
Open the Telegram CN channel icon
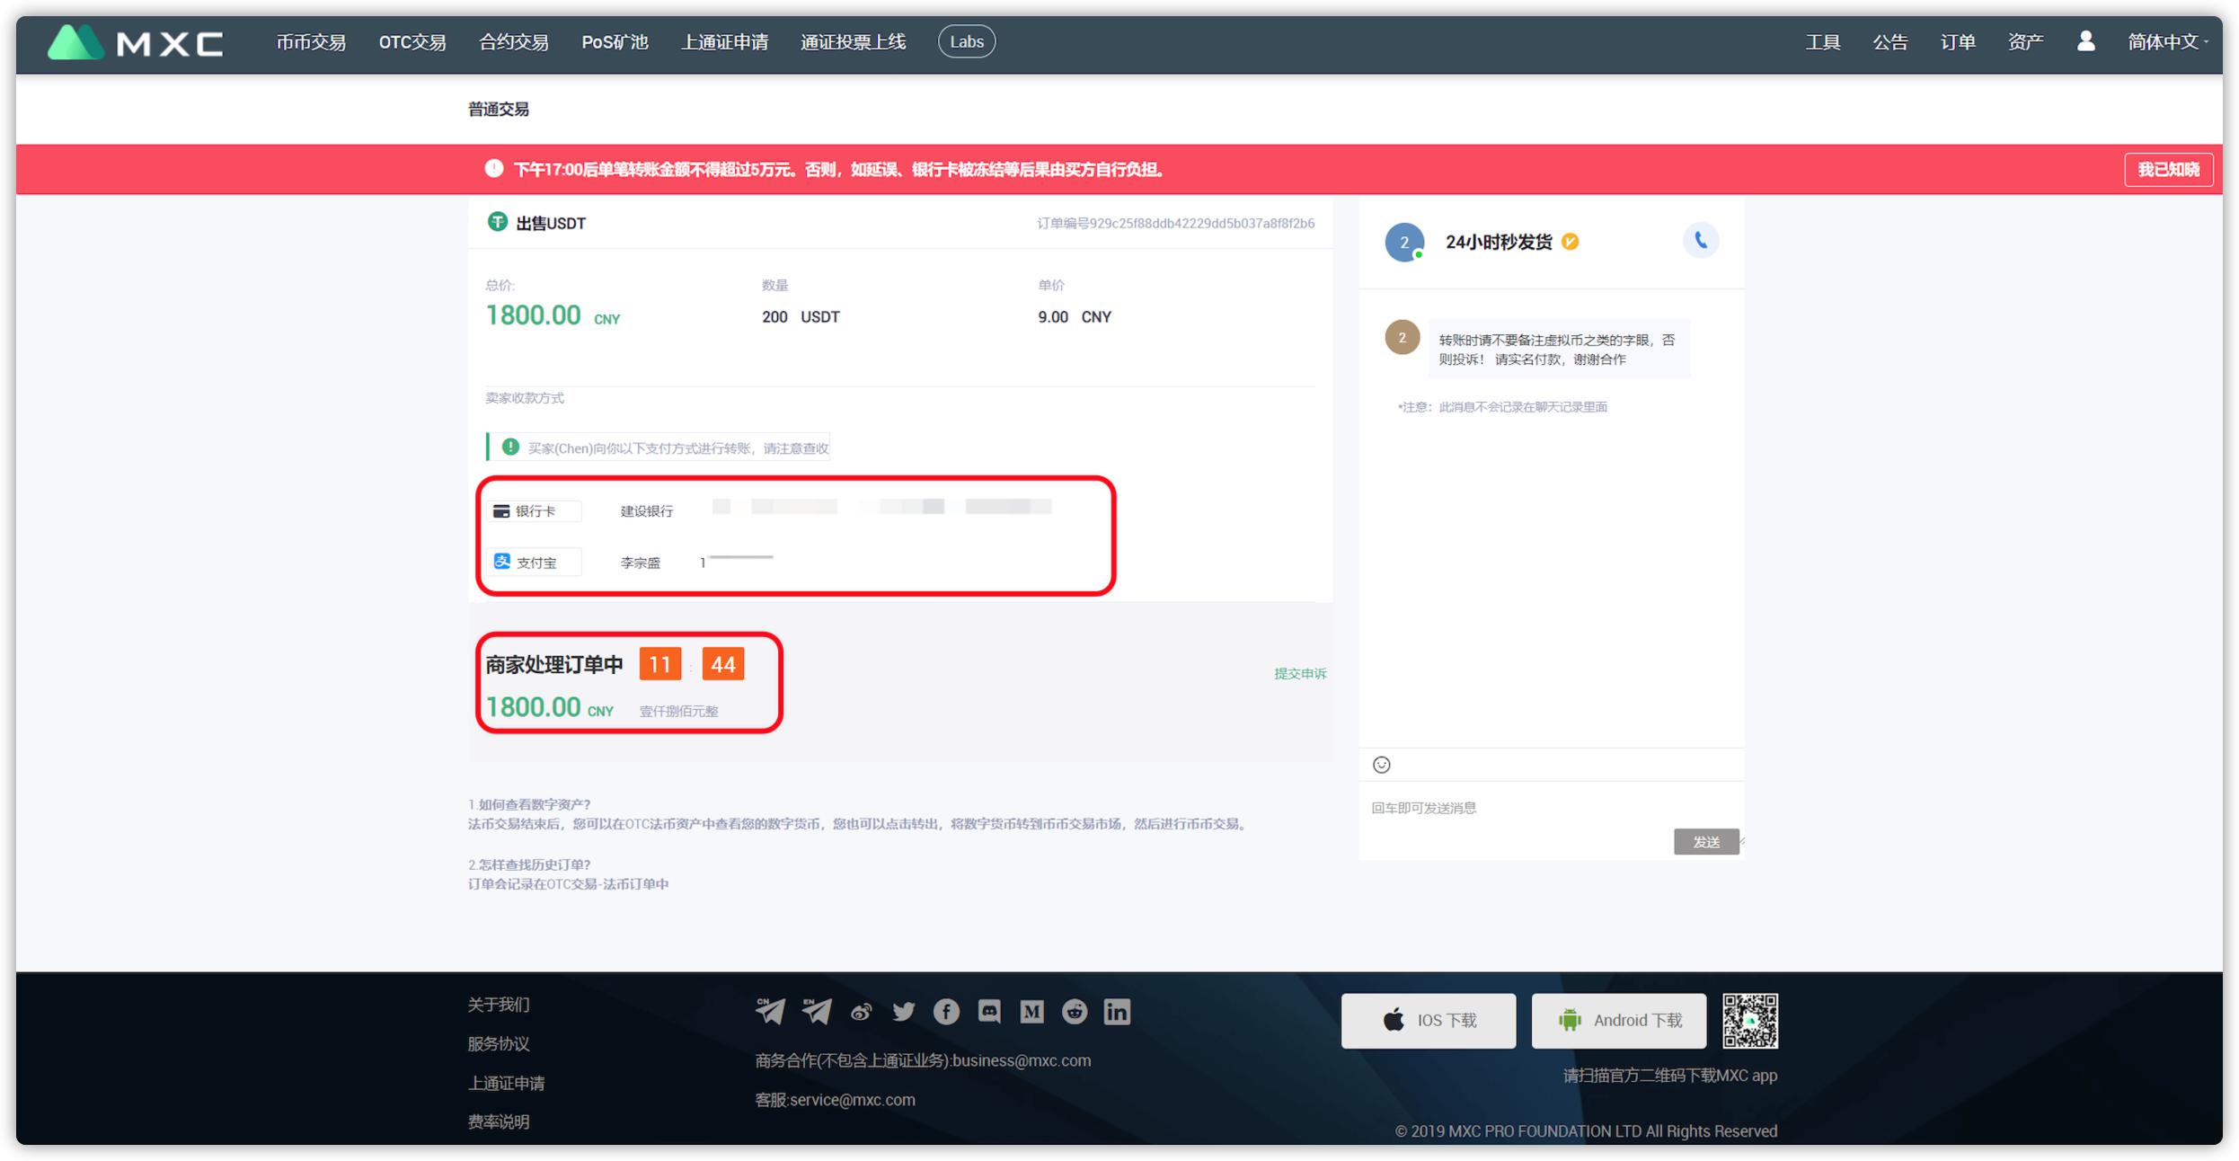tap(770, 1011)
